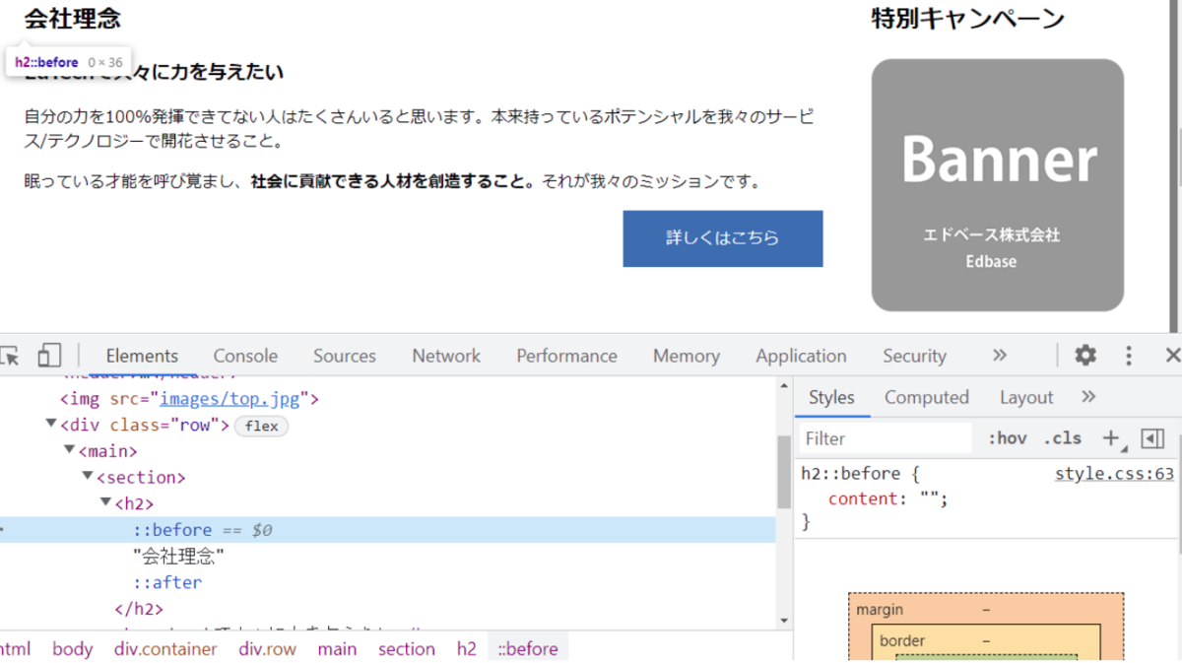Click ::before in the breadcrumb
Viewport: 1182px width, 663px height.
[528, 648]
